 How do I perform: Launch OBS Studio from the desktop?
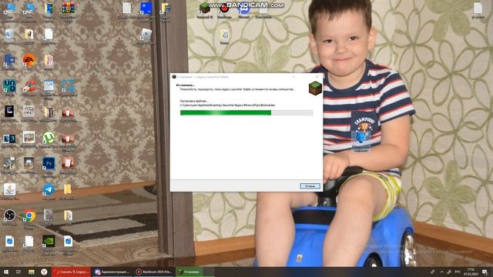9,215
